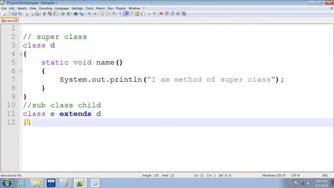The image size is (334, 188).
Task: Click the Notepad++ taskbar icon
Action: click(80, 183)
